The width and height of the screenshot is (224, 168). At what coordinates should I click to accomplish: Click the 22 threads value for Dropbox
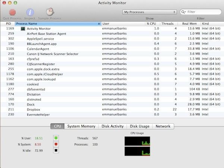[175, 109]
